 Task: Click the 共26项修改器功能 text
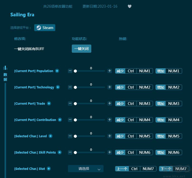58,6
